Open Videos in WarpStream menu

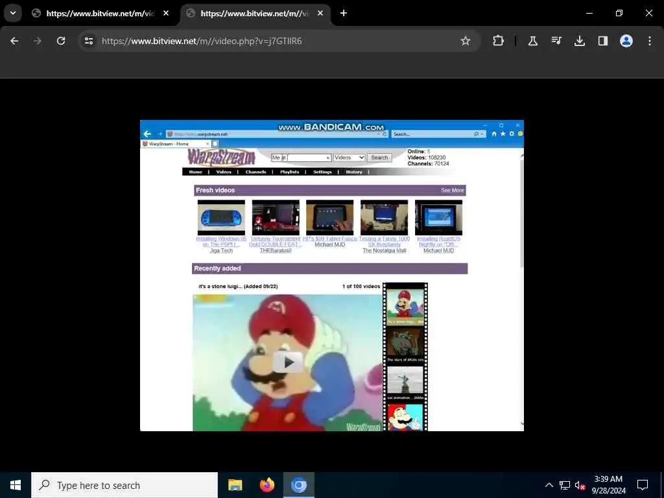[224, 172]
